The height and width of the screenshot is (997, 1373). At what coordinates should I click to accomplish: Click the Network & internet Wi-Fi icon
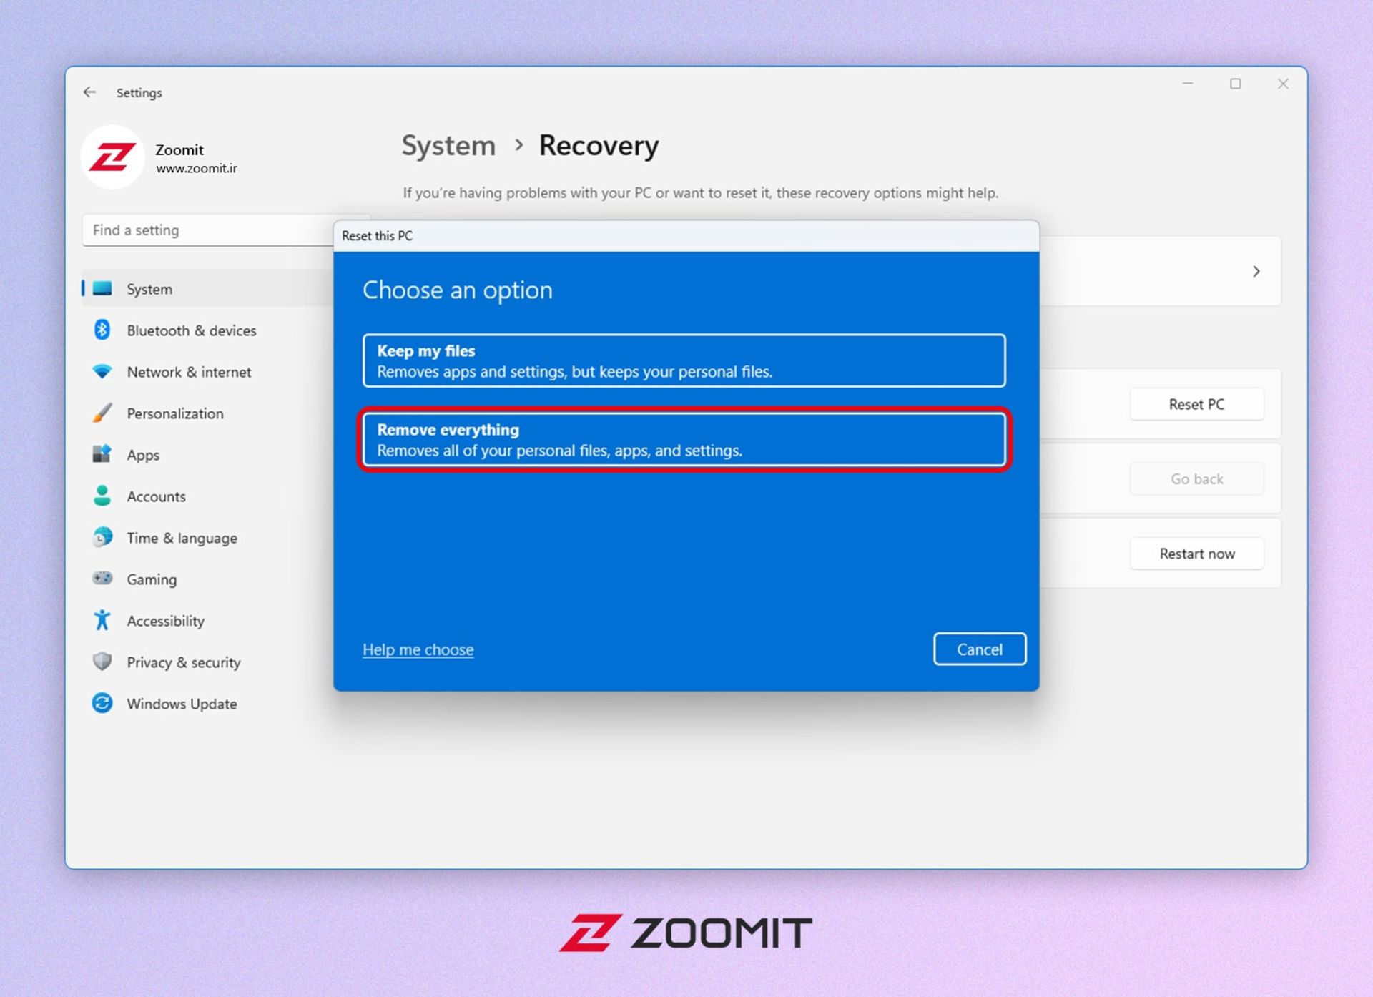tap(102, 371)
